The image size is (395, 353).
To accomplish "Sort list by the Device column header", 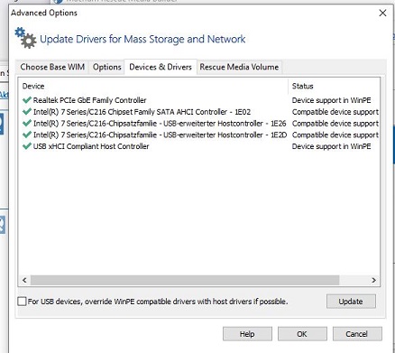I will [153, 86].
